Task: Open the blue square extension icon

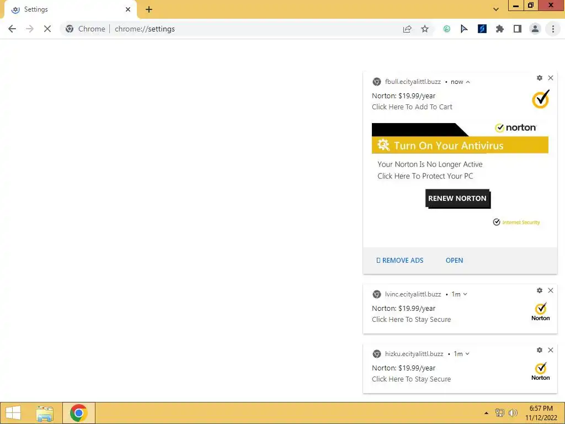Action: (x=482, y=29)
